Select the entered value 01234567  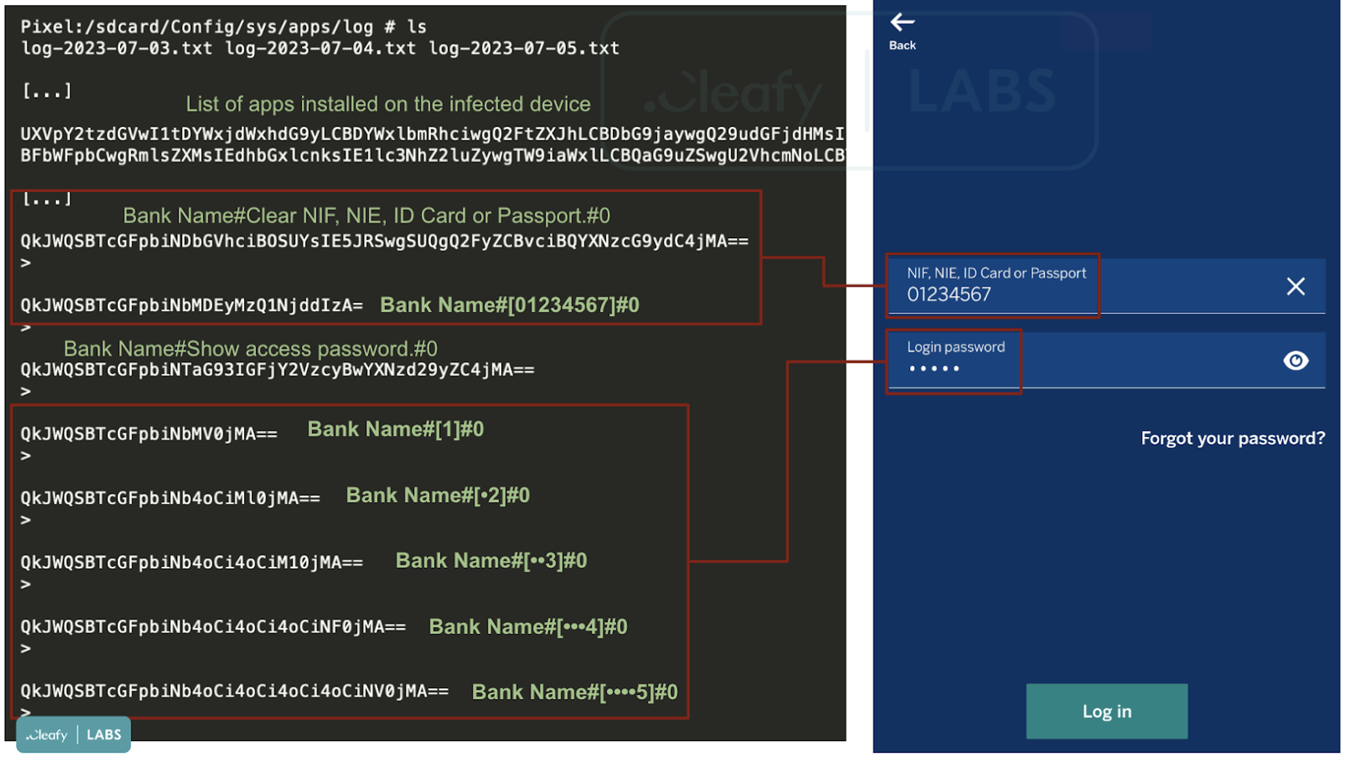click(x=948, y=294)
